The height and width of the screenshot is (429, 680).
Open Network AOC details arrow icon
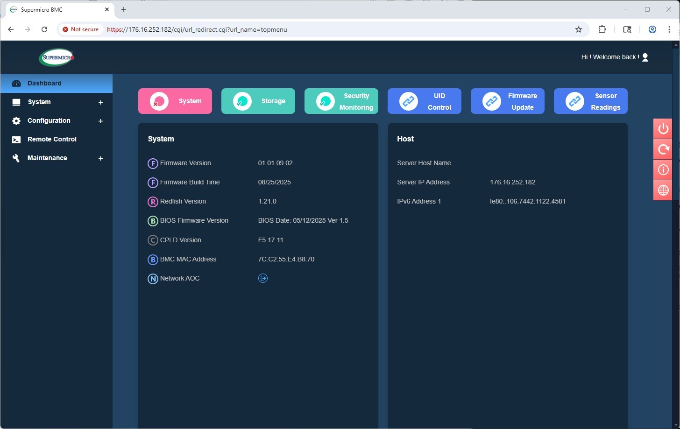coord(263,279)
